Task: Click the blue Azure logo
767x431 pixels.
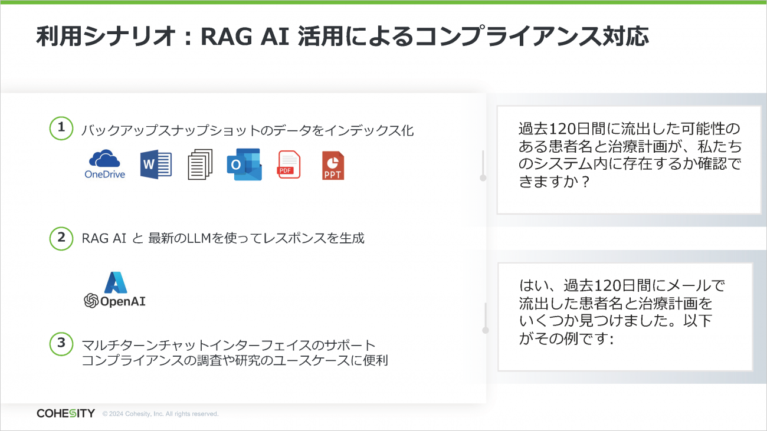Action: point(116,282)
